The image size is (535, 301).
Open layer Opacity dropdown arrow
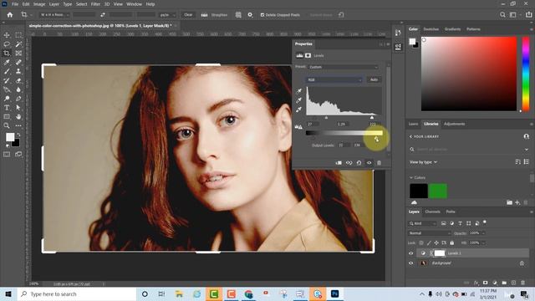pyautogui.click(x=483, y=233)
